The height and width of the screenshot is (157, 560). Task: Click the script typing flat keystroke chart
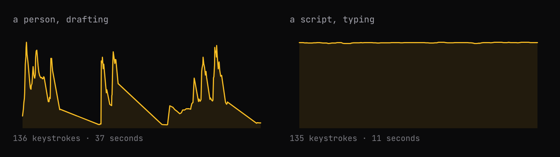pyautogui.click(x=418, y=85)
